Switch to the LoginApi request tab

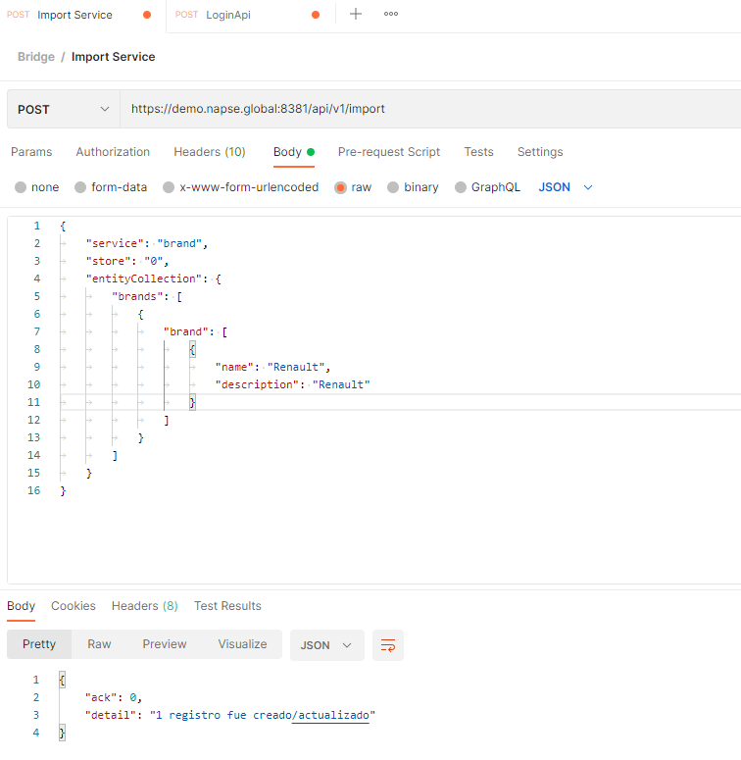point(227,15)
